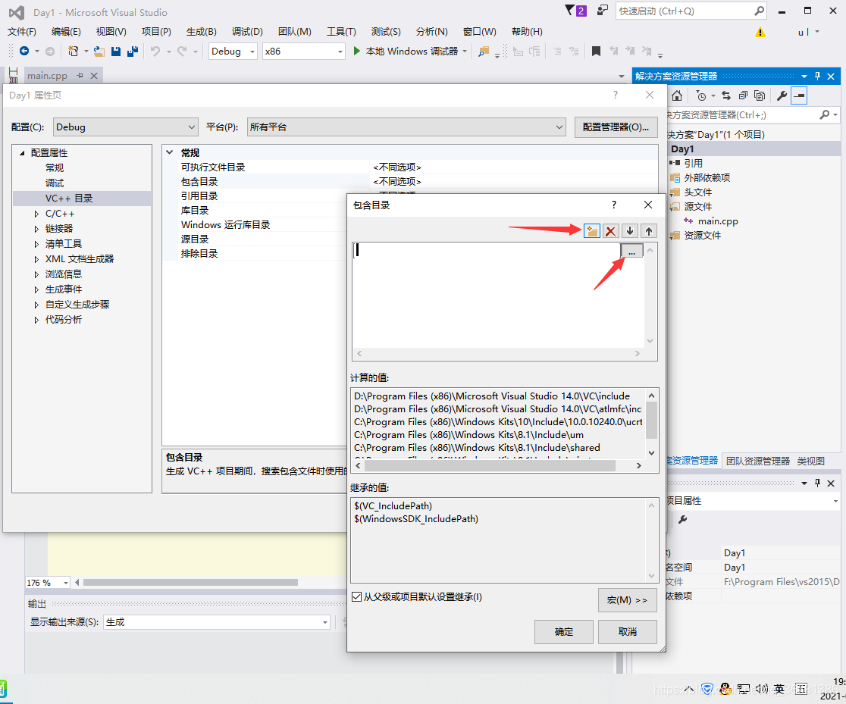
Task: Move the line up with the up arrow icon
Action: [649, 231]
